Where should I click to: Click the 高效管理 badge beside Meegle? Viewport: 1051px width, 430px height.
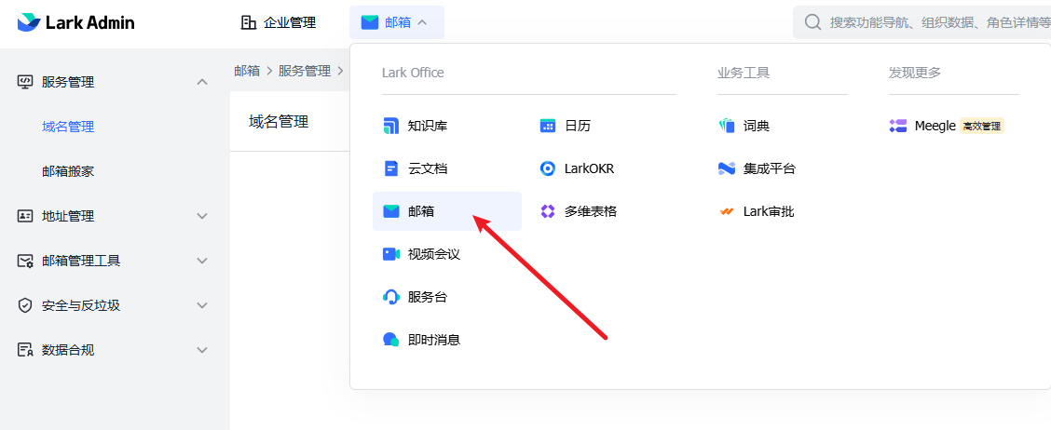tap(981, 126)
